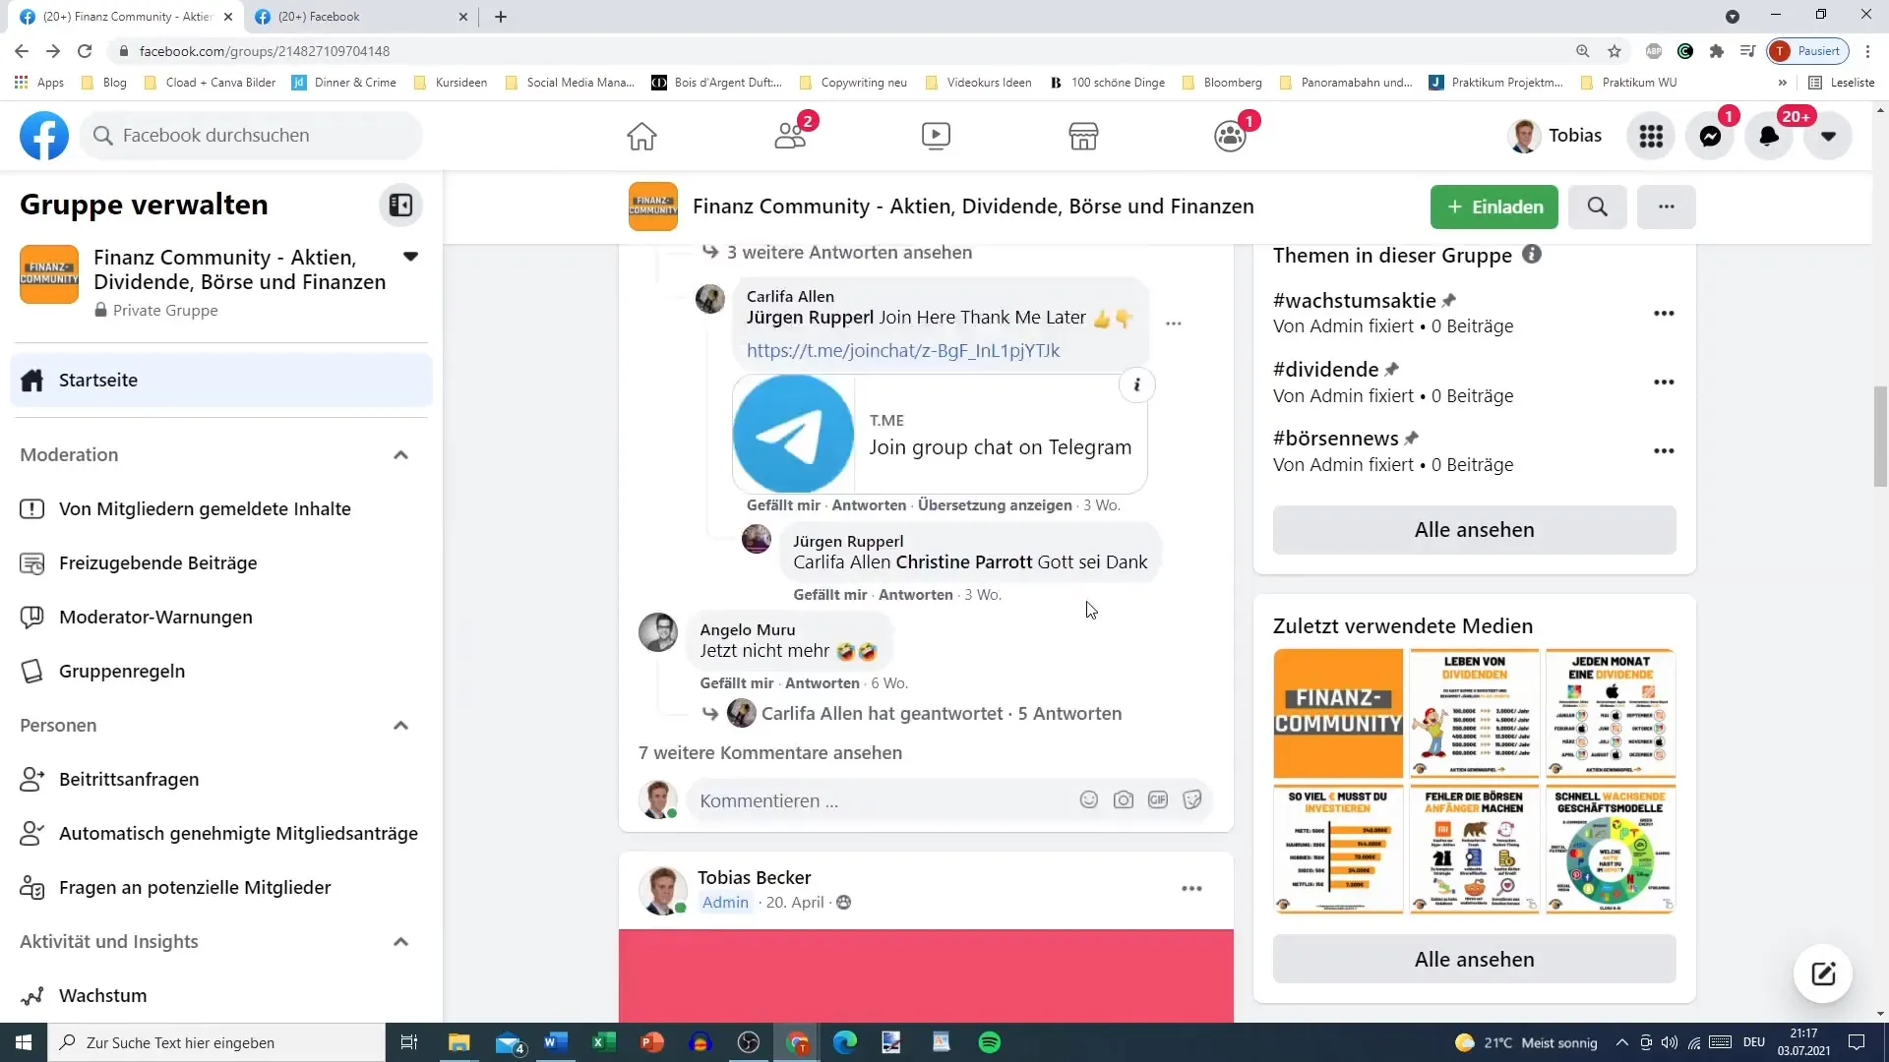This screenshot has height=1062, width=1889.
Task: Open the Messenger icon in top bar
Action: [1714, 135]
